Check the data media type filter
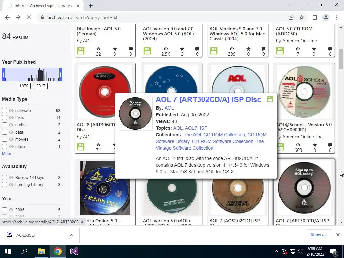344x258 pixels. (4, 132)
